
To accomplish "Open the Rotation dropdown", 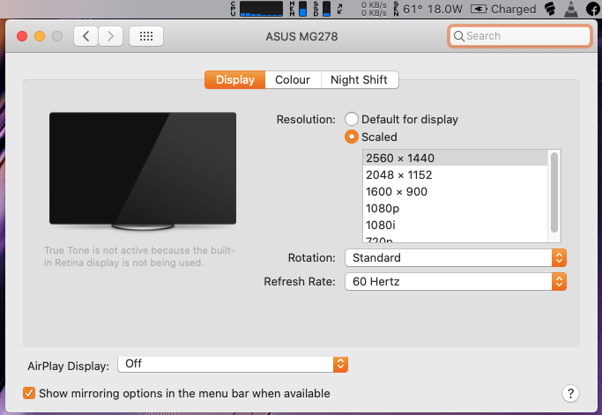I will [456, 257].
